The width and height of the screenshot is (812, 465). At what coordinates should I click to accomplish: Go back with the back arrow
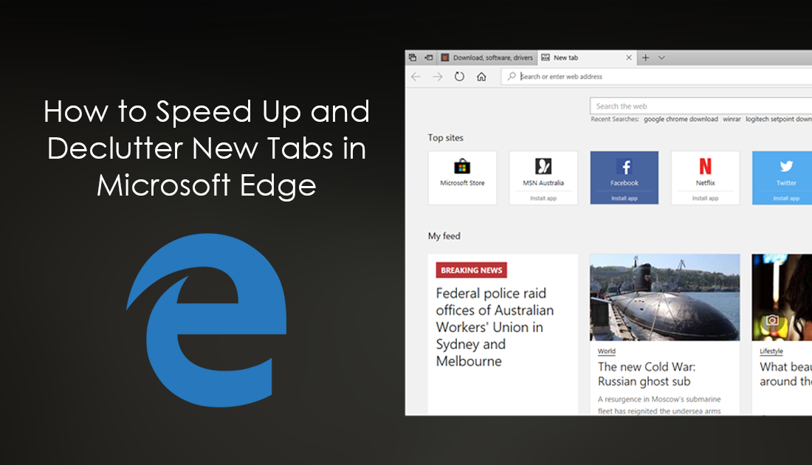(x=416, y=77)
